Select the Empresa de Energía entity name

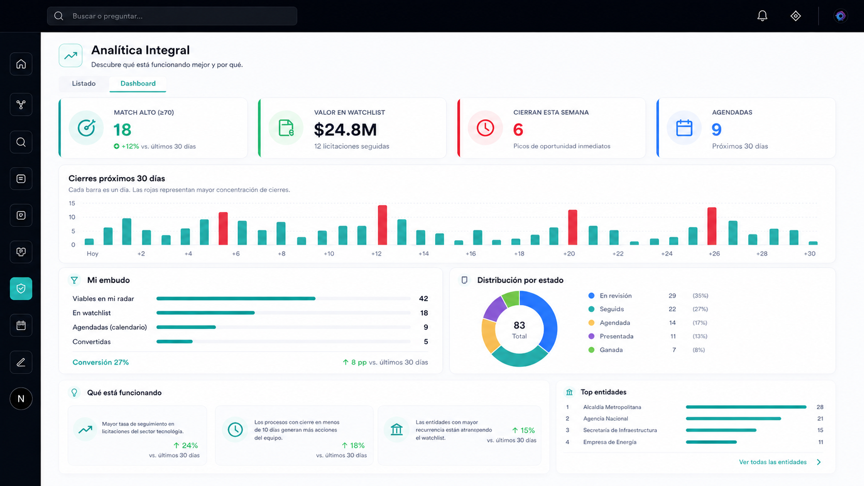point(610,442)
